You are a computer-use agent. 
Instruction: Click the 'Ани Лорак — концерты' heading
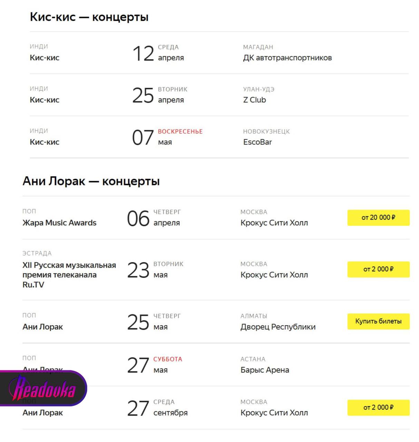tap(91, 181)
